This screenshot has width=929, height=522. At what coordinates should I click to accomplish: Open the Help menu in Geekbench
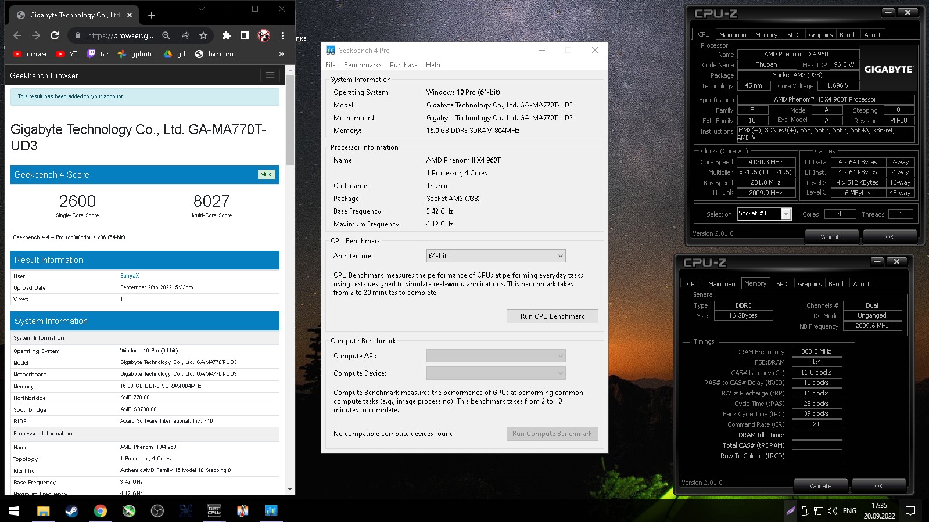pos(433,65)
